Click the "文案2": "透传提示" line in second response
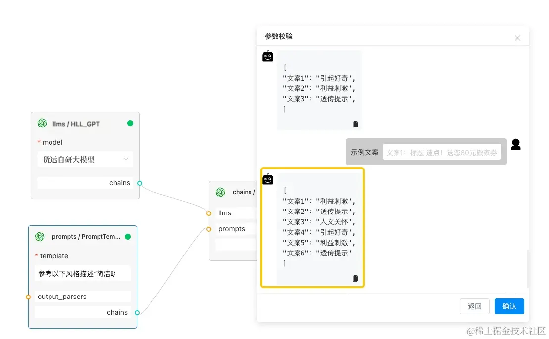Viewport: 549px width, 339px height. tap(319, 212)
